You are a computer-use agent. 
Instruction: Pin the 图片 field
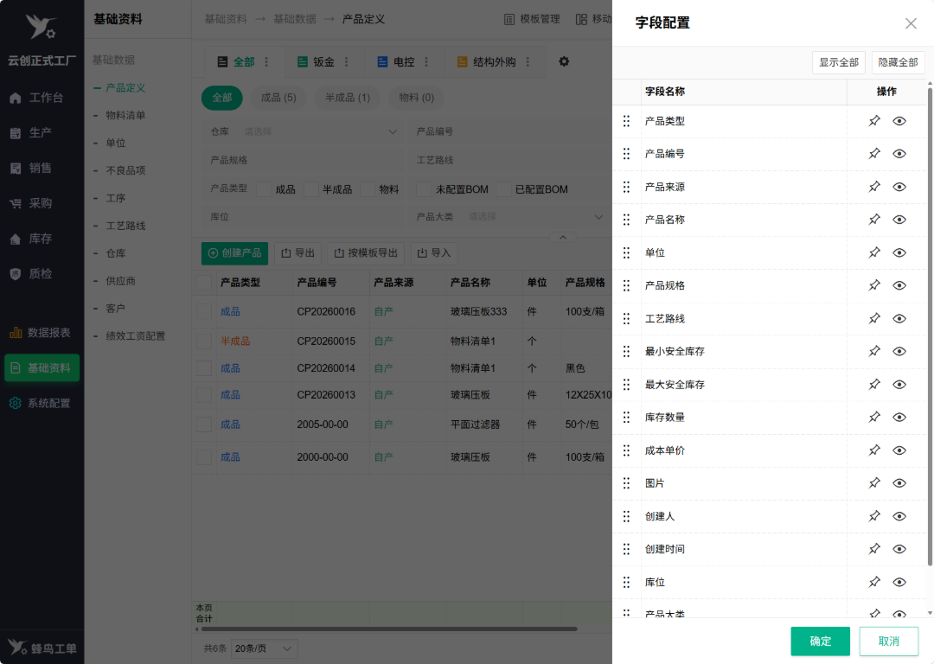(873, 483)
